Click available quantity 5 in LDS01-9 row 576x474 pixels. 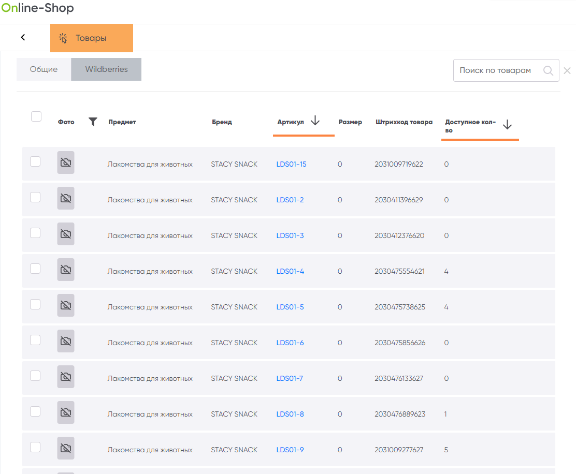(446, 450)
